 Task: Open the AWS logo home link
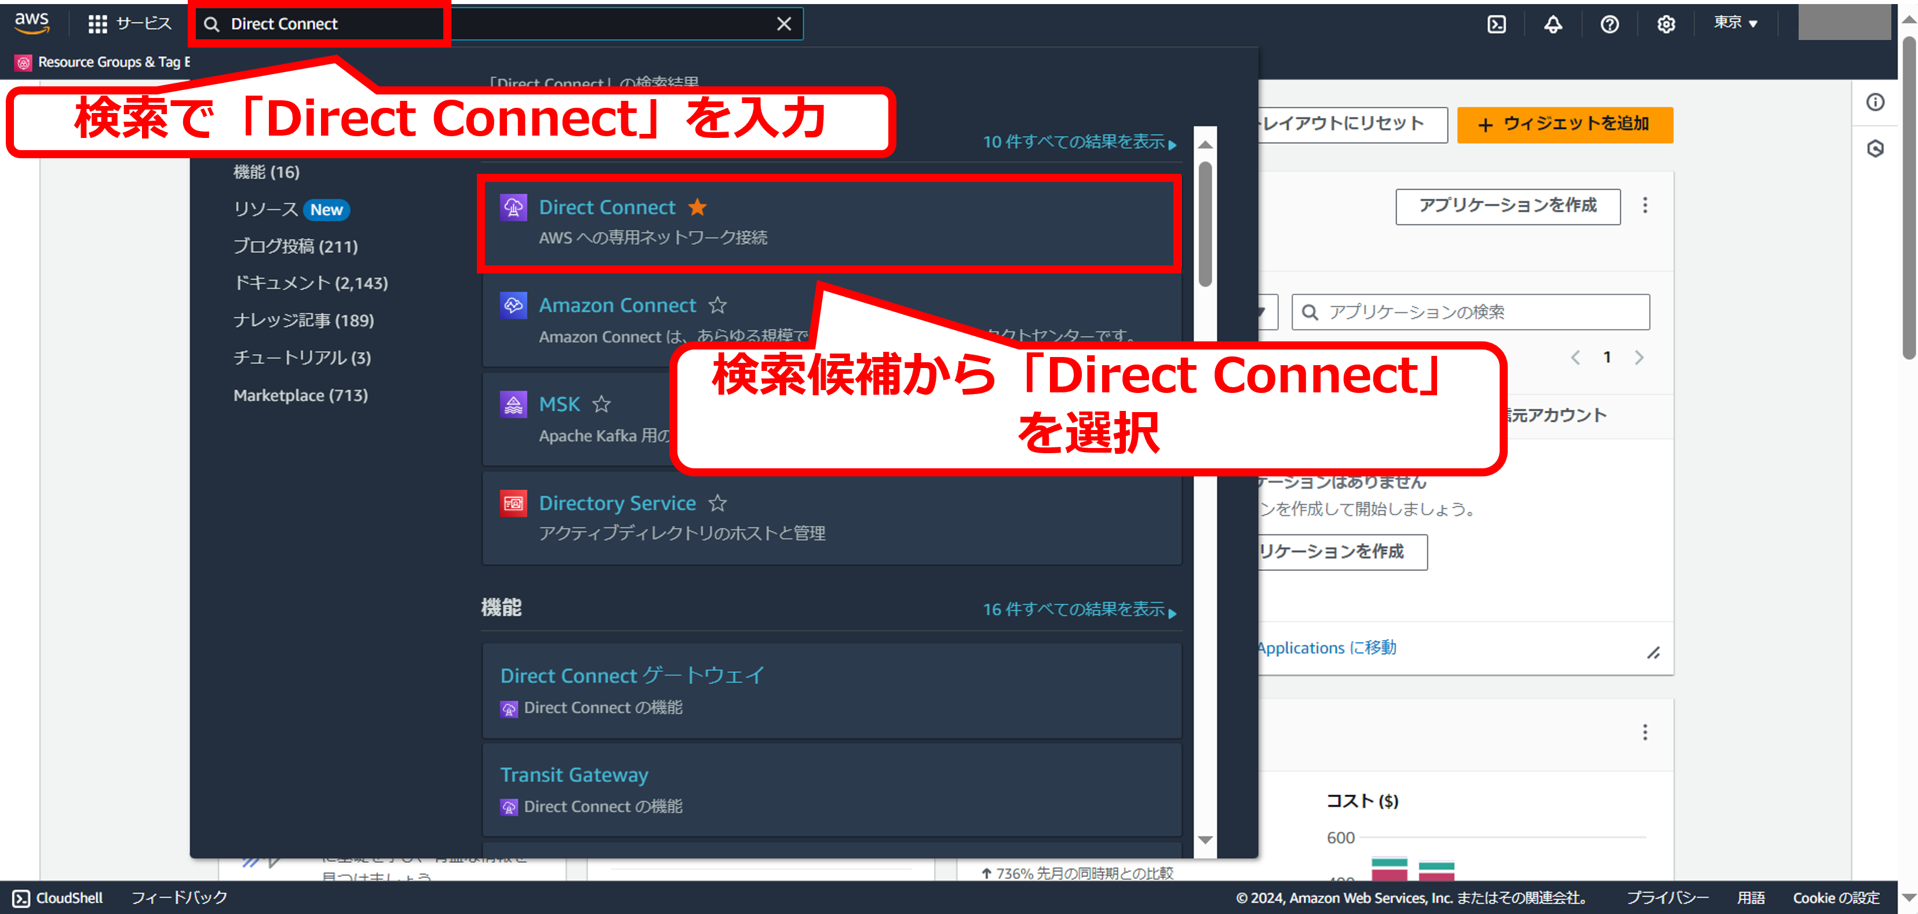coord(32,23)
